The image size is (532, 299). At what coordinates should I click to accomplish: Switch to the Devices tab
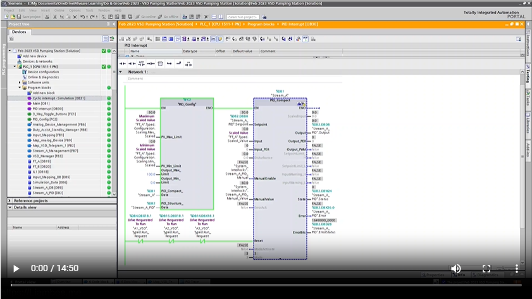(19, 31)
